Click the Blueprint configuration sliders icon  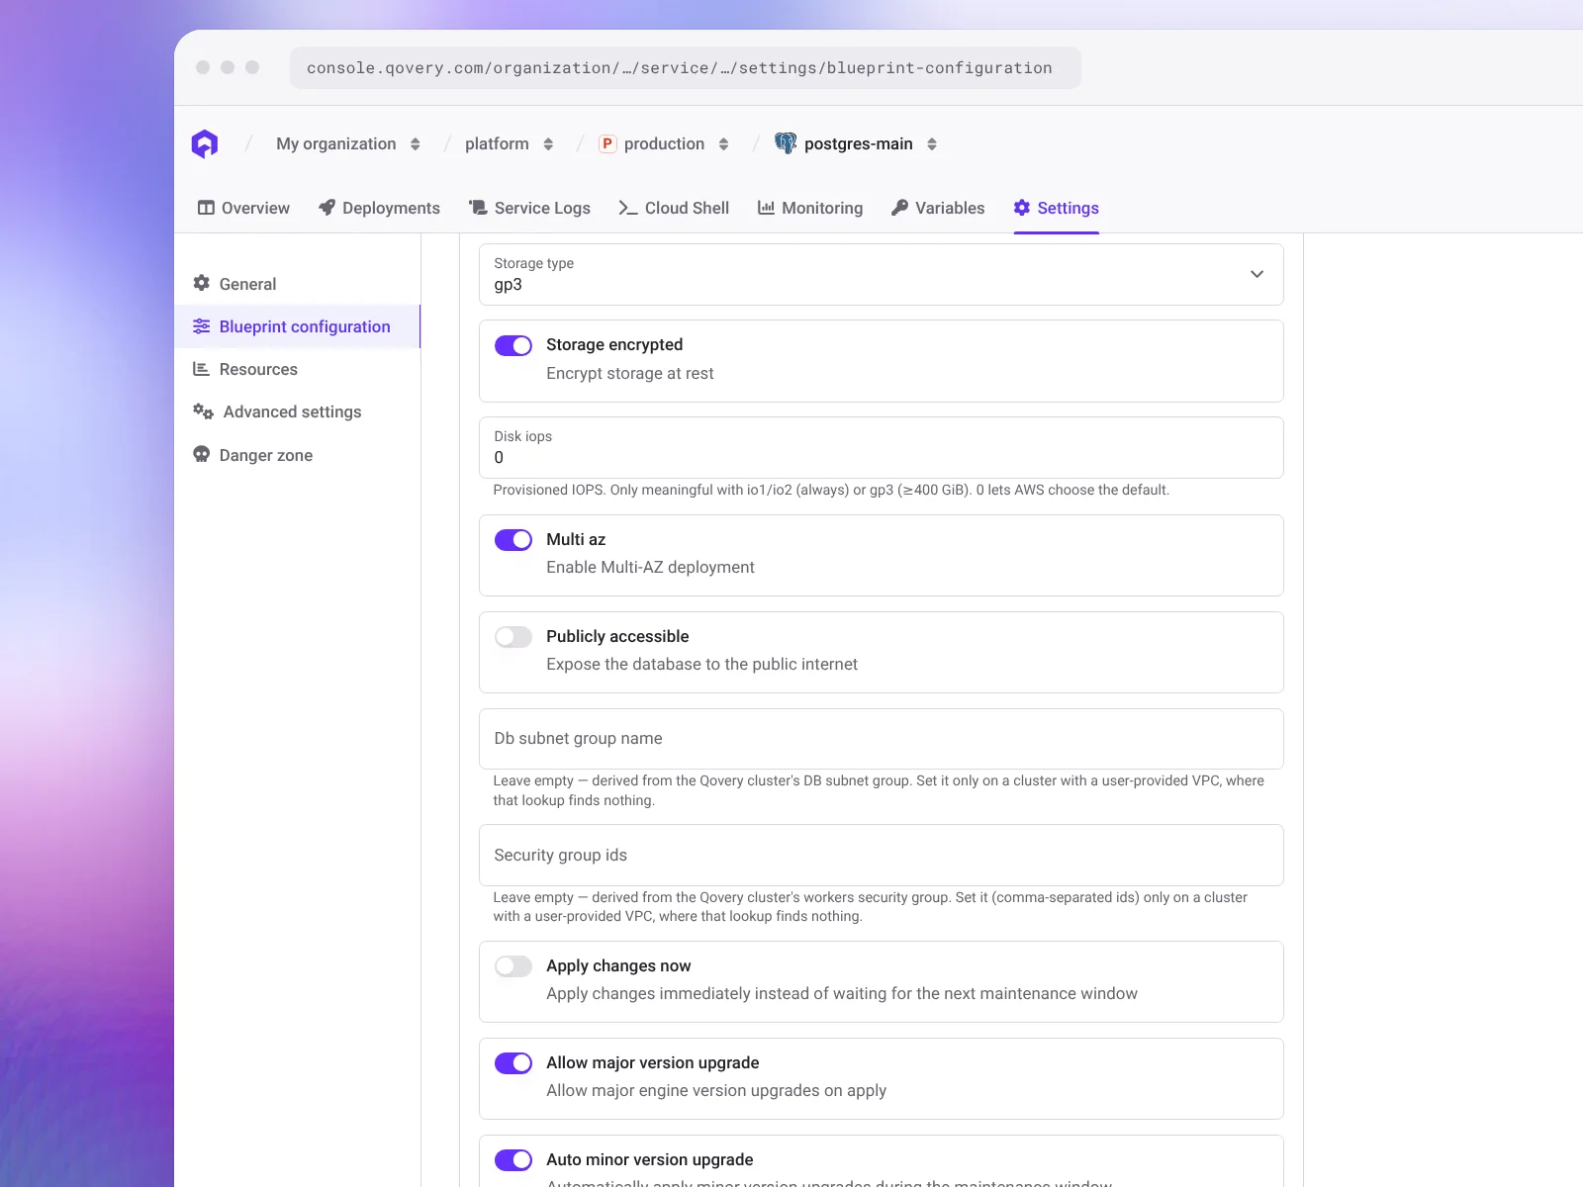tap(202, 326)
